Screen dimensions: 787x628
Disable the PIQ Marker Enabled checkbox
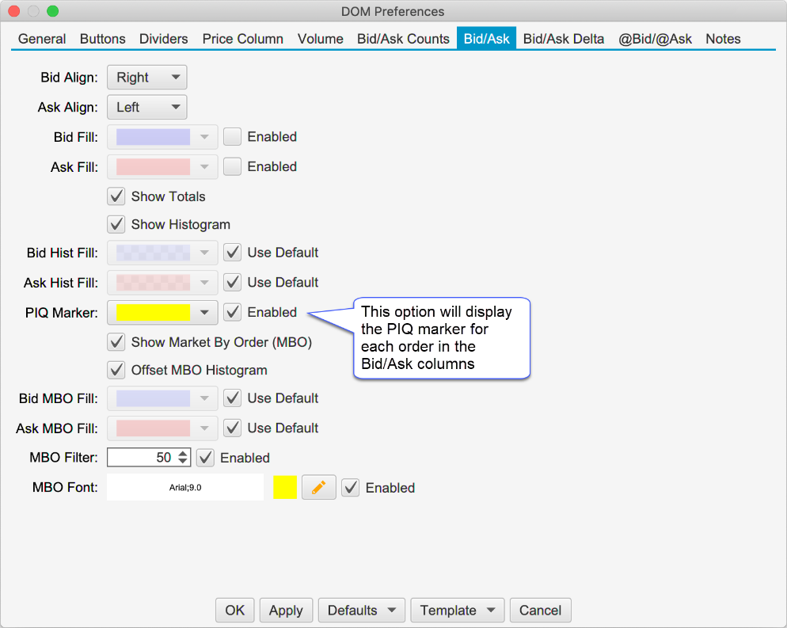233,312
